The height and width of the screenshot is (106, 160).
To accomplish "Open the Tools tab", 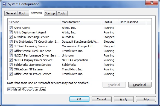I will [62, 13].
